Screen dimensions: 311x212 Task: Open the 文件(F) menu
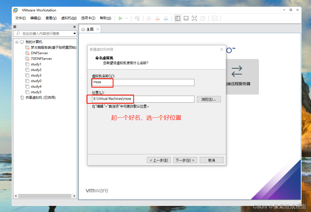coord(20,18)
